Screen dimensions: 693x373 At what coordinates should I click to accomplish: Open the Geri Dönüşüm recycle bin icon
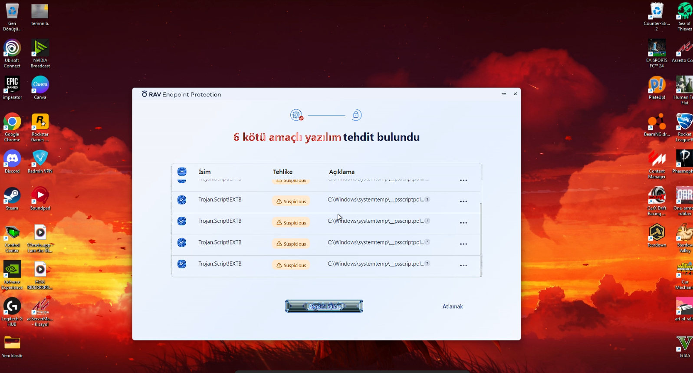pos(12,17)
